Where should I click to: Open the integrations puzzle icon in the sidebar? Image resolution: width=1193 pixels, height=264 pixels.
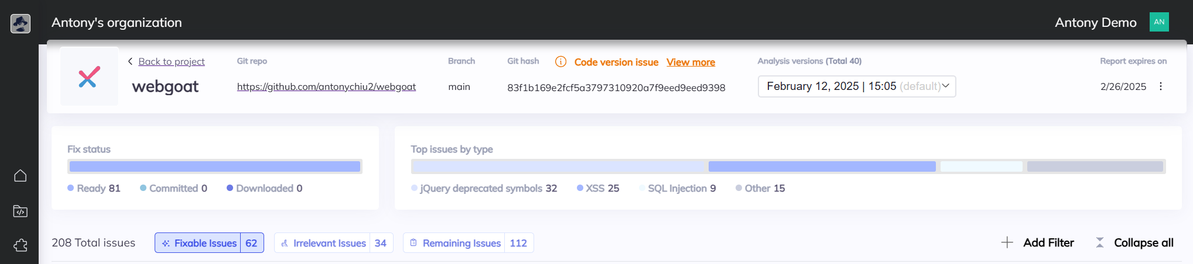click(x=20, y=245)
